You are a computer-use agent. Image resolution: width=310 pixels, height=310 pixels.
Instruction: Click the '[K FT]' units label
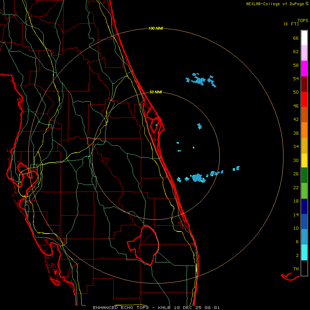tap(291, 24)
